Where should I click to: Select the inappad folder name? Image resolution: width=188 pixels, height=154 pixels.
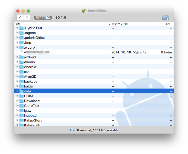click(x=30, y=115)
